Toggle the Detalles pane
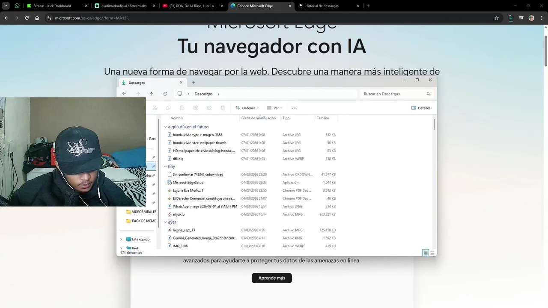The image size is (548, 308). pyautogui.click(x=421, y=108)
